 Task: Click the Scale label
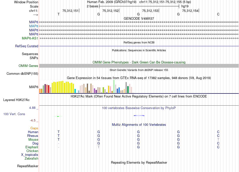point(34,6)
